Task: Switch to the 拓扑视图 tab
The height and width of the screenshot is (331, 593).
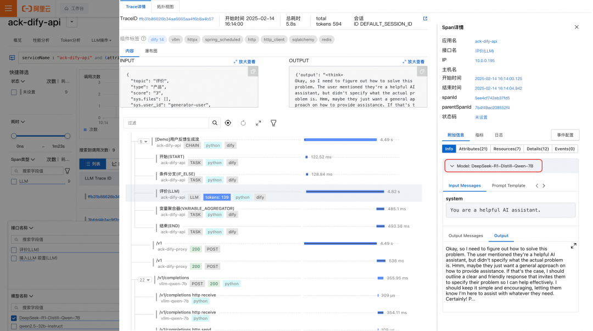Action: 165,5
